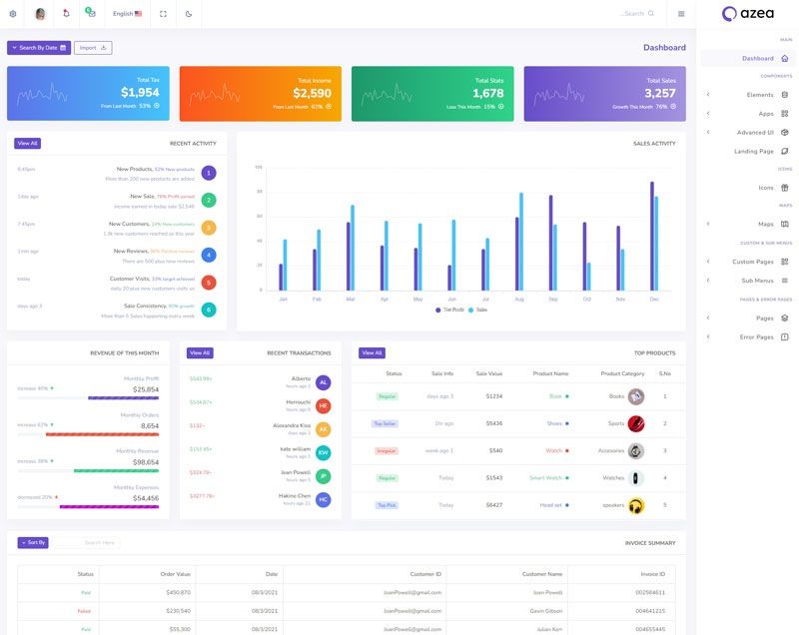This screenshot has height=635, width=799.
Task: Open the Search By Date dropdown
Action: 39,47
